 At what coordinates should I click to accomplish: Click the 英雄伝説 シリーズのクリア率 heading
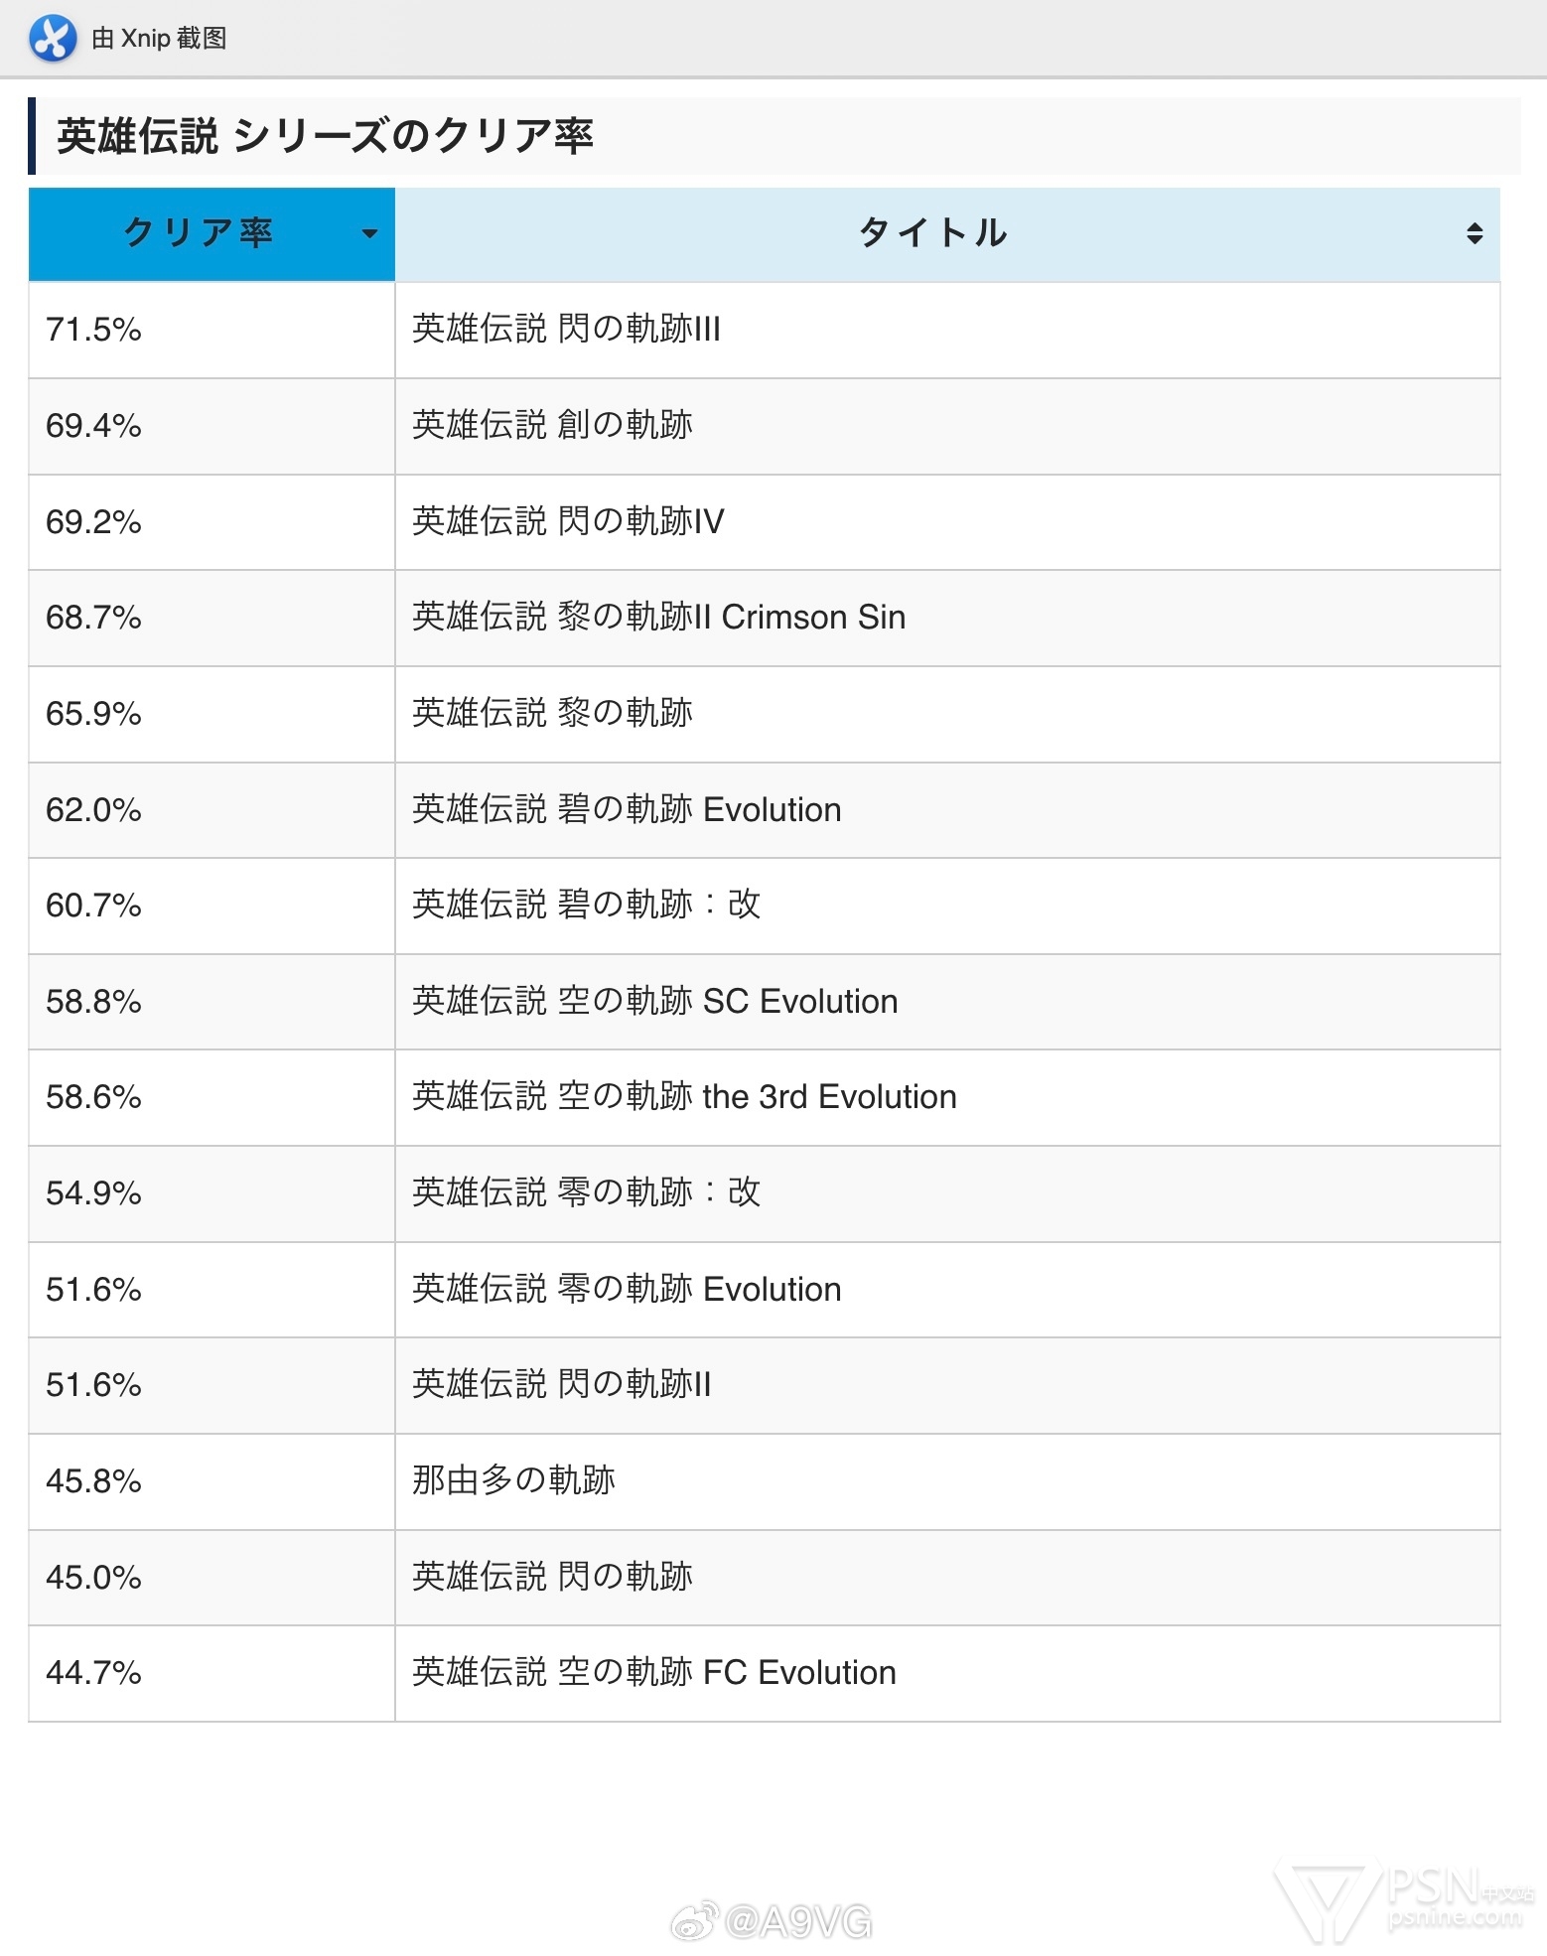pos(325,136)
